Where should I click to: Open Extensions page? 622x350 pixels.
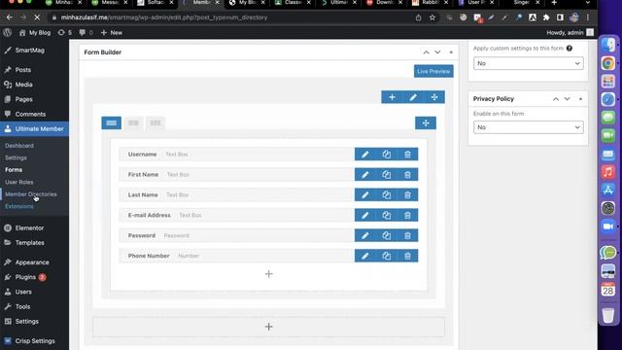(19, 206)
